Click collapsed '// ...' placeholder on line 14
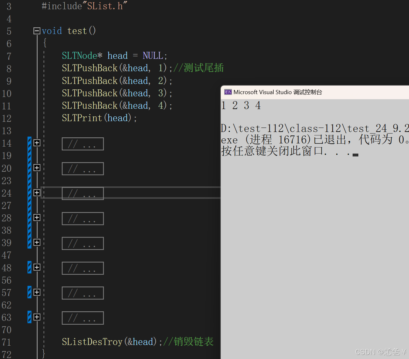This screenshot has height=359, width=409. 83,144
